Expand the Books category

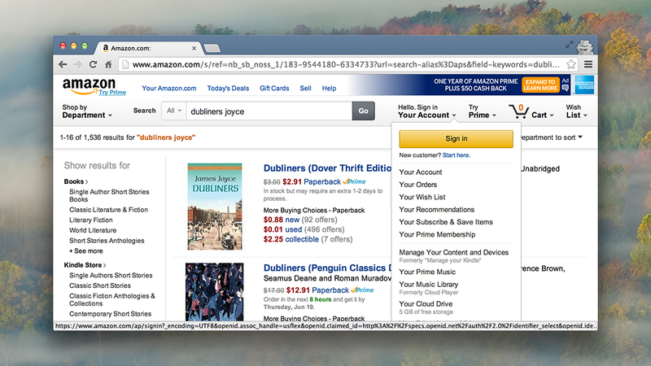pyautogui.click(x=76, y=181)
